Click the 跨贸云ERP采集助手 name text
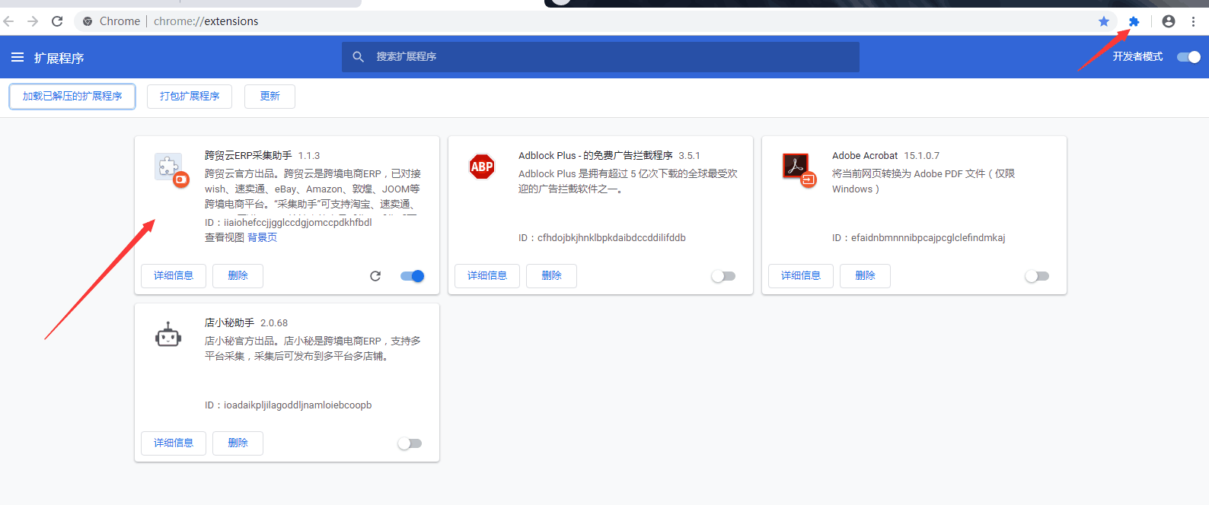This screenshot has width=1209, height=505. (248, 156)
